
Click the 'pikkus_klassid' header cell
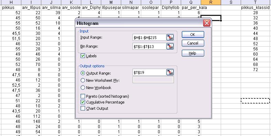pos(255,8)
